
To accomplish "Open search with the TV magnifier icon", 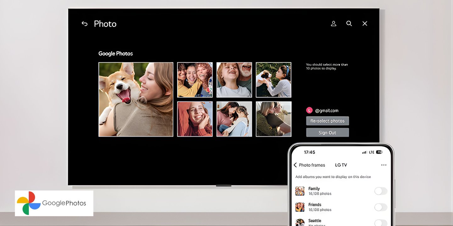I will click(349, 24).
